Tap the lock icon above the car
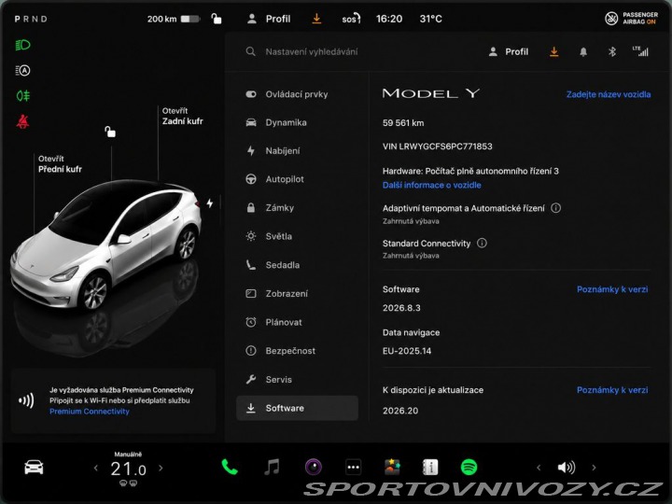 pos(110,132)
